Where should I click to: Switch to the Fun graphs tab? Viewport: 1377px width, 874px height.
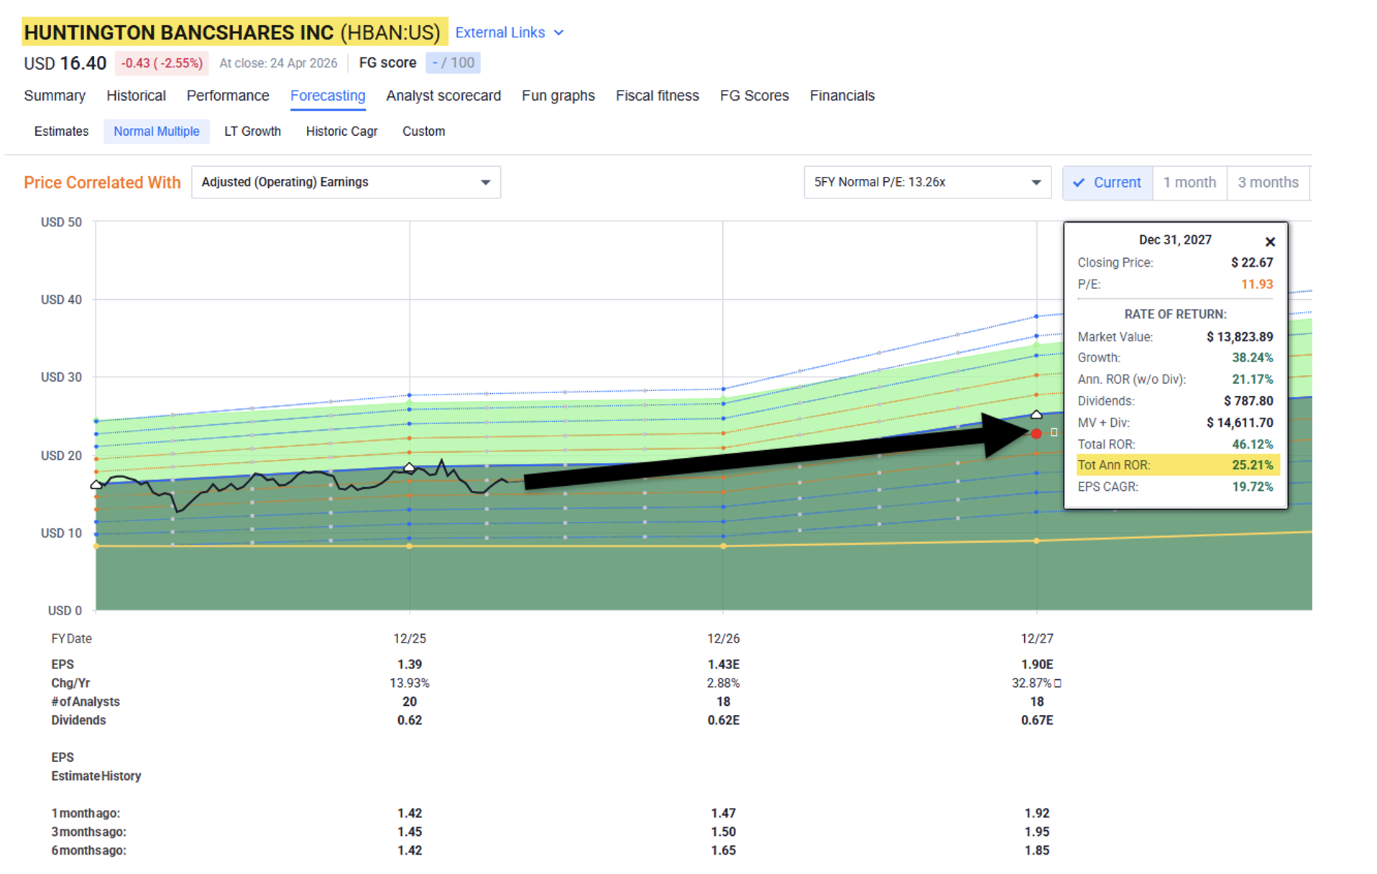click(558, 96)
